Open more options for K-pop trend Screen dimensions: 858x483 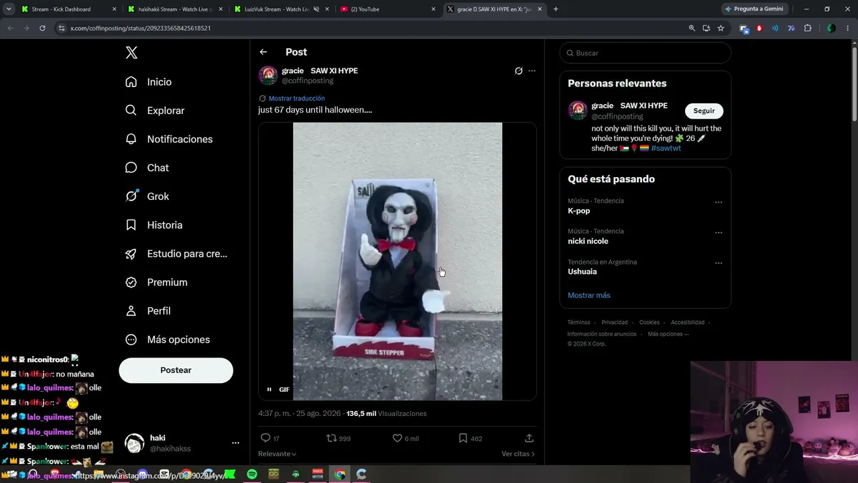719,202
